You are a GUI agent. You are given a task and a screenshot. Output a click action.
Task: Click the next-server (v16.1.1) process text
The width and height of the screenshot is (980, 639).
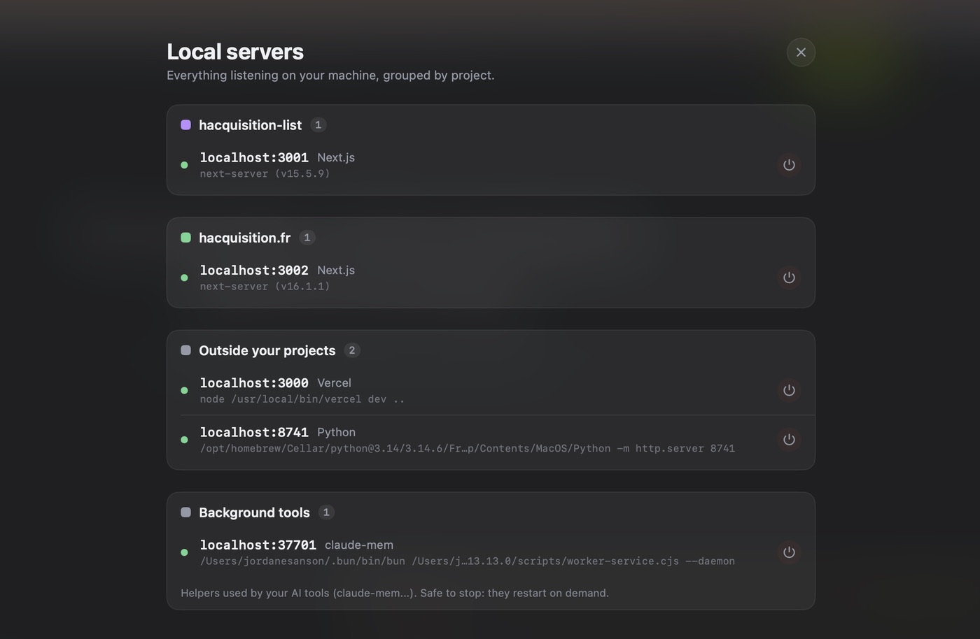(265, 287)
